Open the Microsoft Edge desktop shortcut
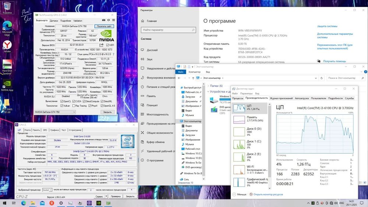Image resolution: width=368 pixels, height=207 pixels. pos(7,28)
